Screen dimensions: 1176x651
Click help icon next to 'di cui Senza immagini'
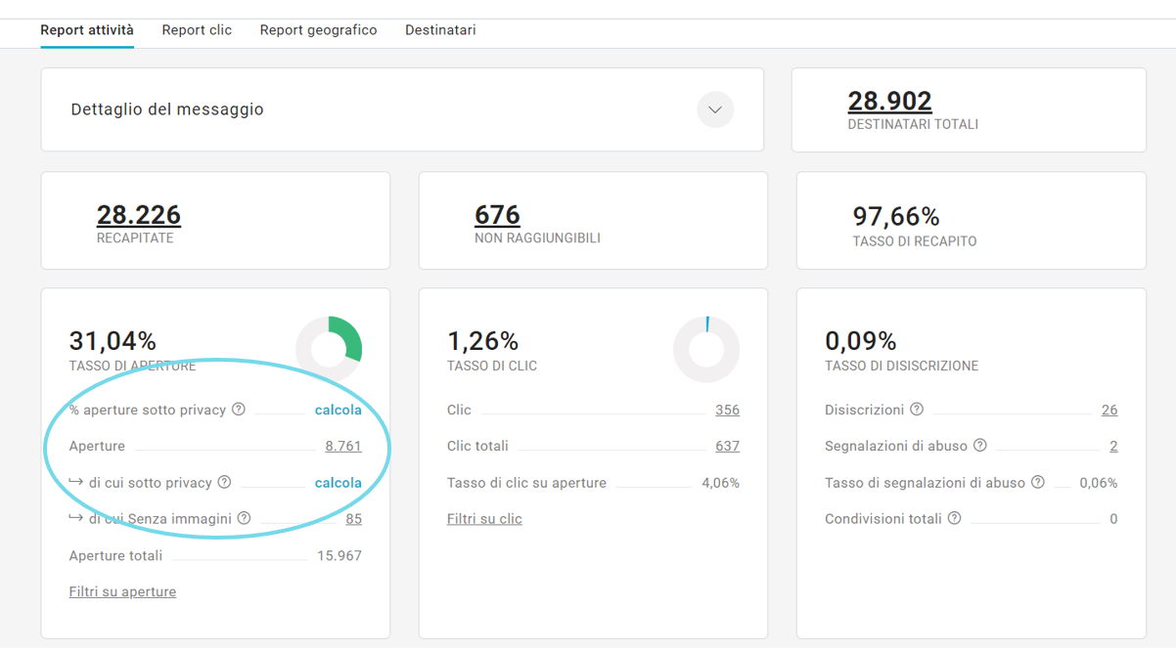pos(245,518)
